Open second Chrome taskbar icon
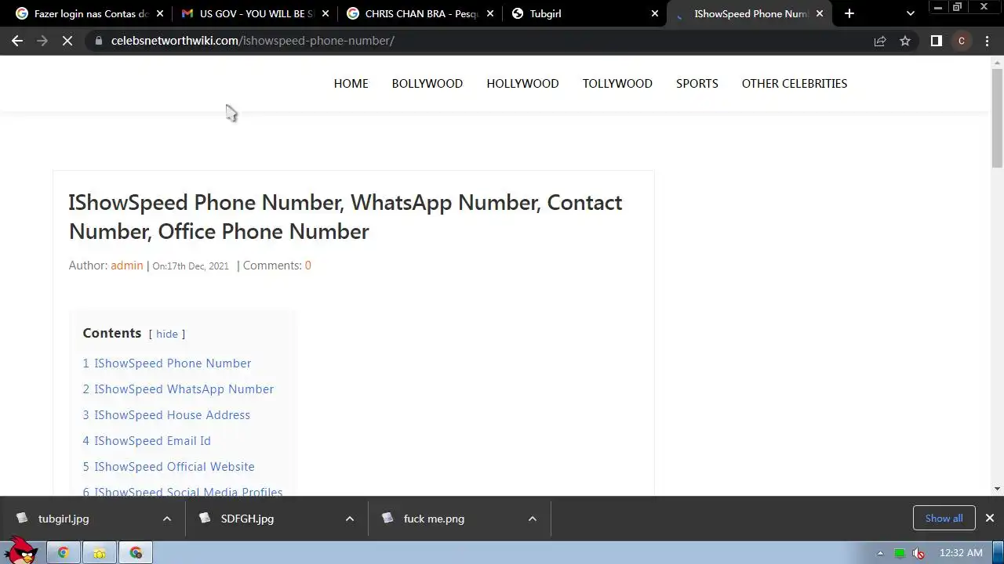Viewport: 1004px width, 564px height. 136,553
